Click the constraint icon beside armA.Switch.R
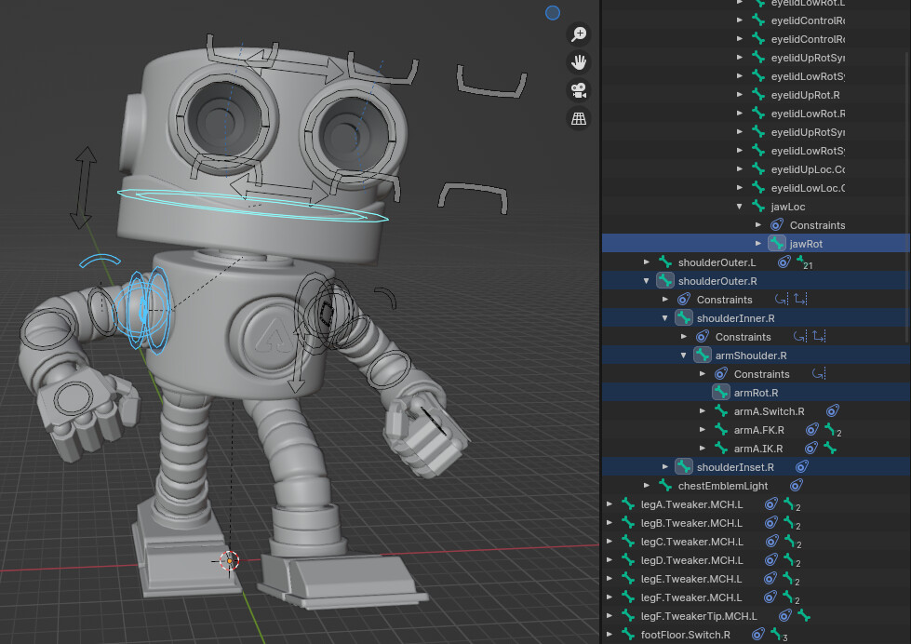This screenshot has height=644, width=911. (x=833, y=410)
